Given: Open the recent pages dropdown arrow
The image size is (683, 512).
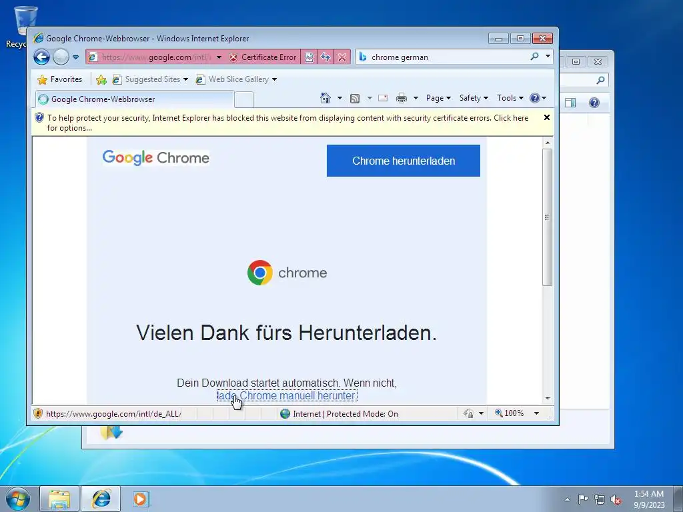Looking at the screenshot, I should click(76, 57).
